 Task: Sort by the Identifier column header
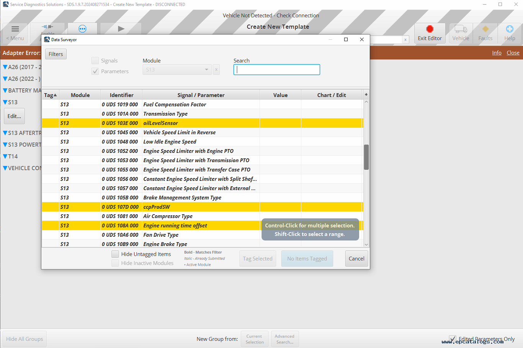pyautogui.click(x=121, y=95)
